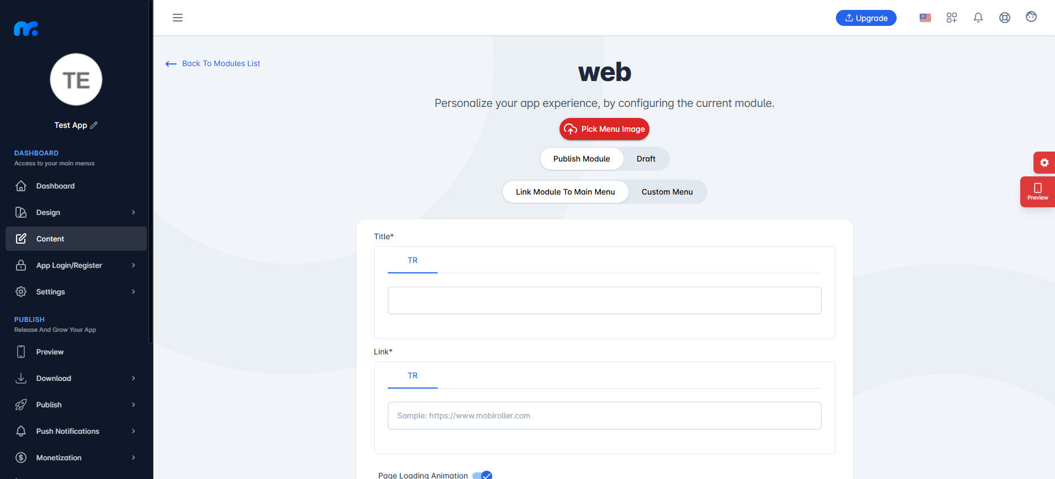Expand the App Login/Register menu
1055x479 pixels.
[76, 265]
